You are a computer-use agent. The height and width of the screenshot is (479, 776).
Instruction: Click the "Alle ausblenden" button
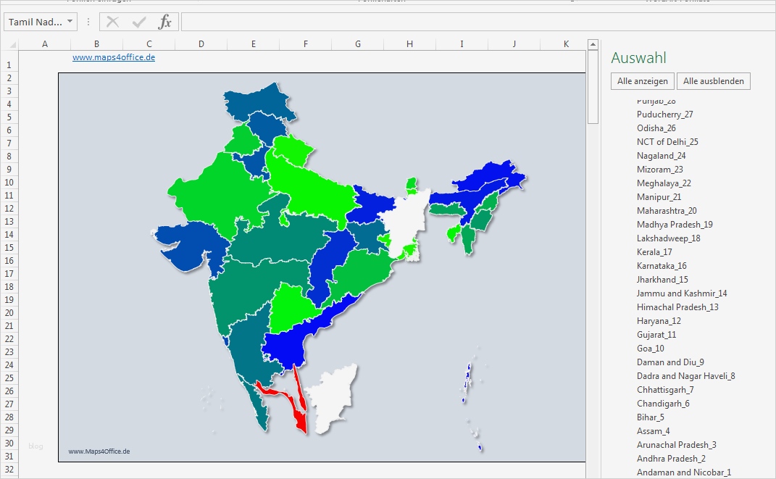click(713, 80)
